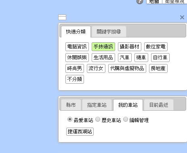Choose the 數位家電 category

[x=156, y=47]
